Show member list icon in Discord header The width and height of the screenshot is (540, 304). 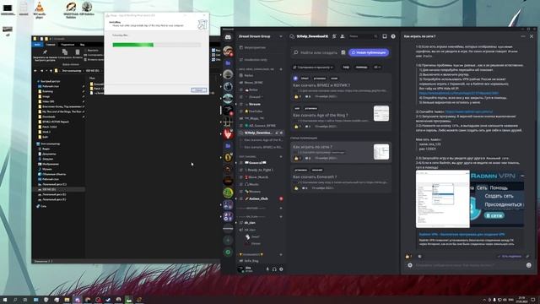point(343,36)
